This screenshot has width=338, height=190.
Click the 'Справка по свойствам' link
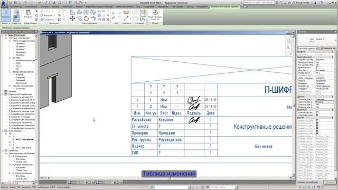307,182
